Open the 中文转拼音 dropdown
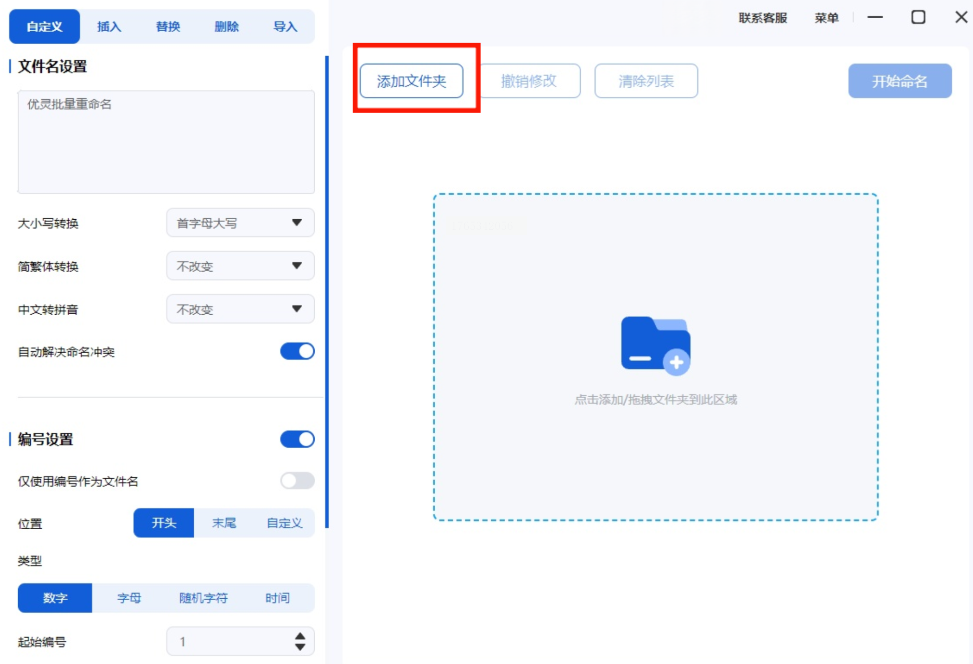The height and width of the screenshot is (664, 973). coord(240,309)
